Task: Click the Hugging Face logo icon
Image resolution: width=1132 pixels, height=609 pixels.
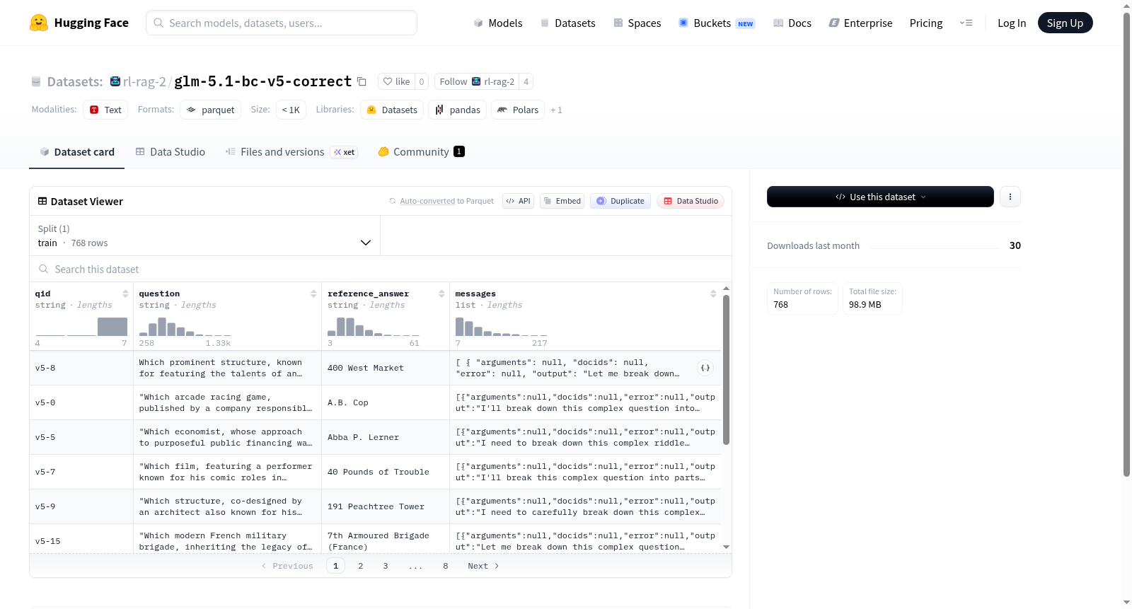Action: (x=39, y=23)
